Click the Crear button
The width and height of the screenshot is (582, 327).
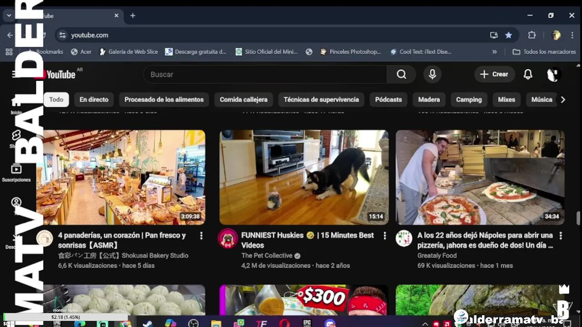(x=495, y=74)
